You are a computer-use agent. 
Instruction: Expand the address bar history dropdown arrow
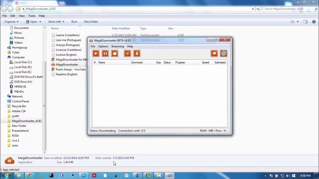(253, 9)
